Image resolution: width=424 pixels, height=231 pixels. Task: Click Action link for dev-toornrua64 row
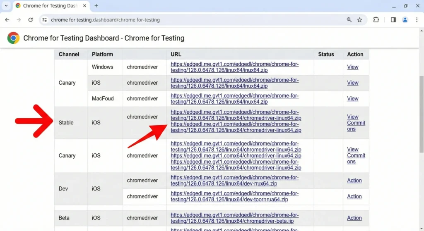tap(354, 196)
